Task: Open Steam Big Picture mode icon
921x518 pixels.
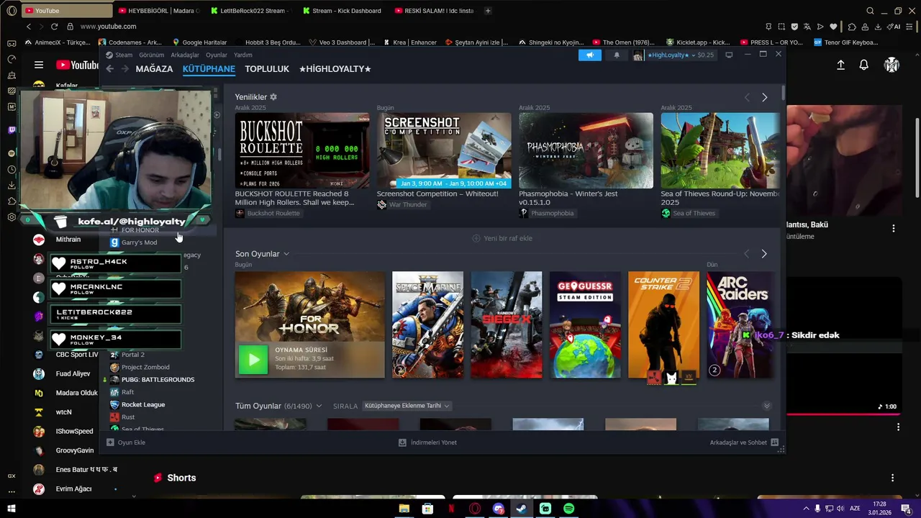Action: click(x=729, y=55)
